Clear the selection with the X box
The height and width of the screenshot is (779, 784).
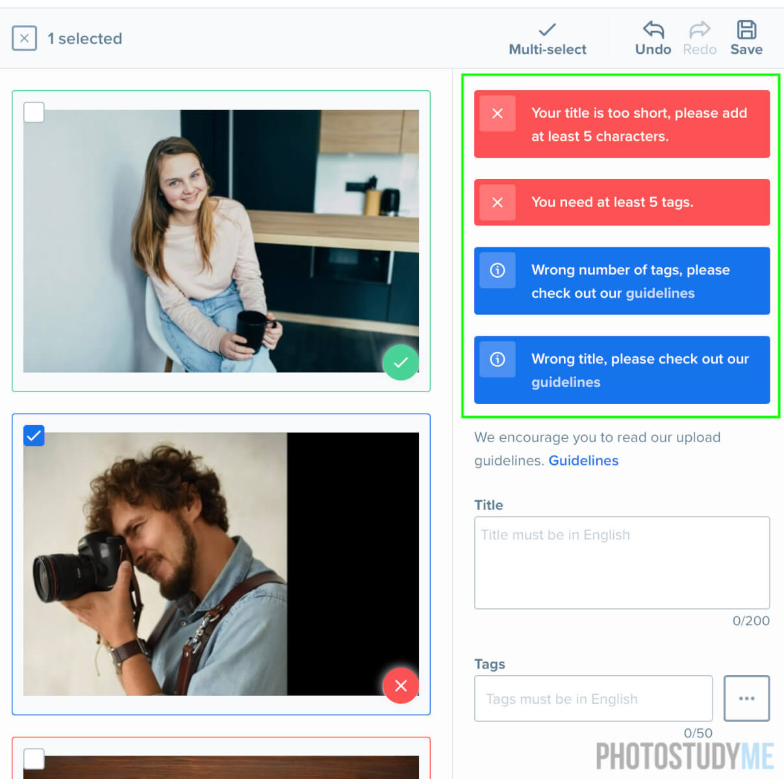[x=24, y=38]
